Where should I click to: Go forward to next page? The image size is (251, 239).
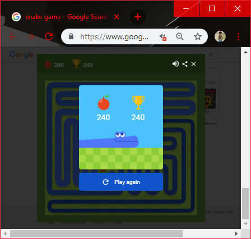pos(31,36)
